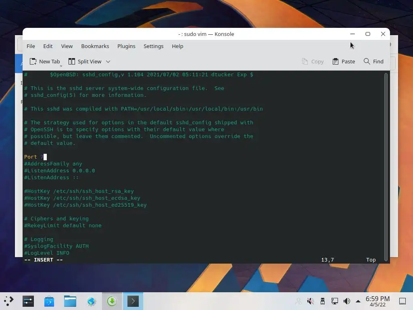Screen dimensions: 413x310
Task: Click the Paste toolbar button
Action: pyautogui.click(x=344, y=61)
